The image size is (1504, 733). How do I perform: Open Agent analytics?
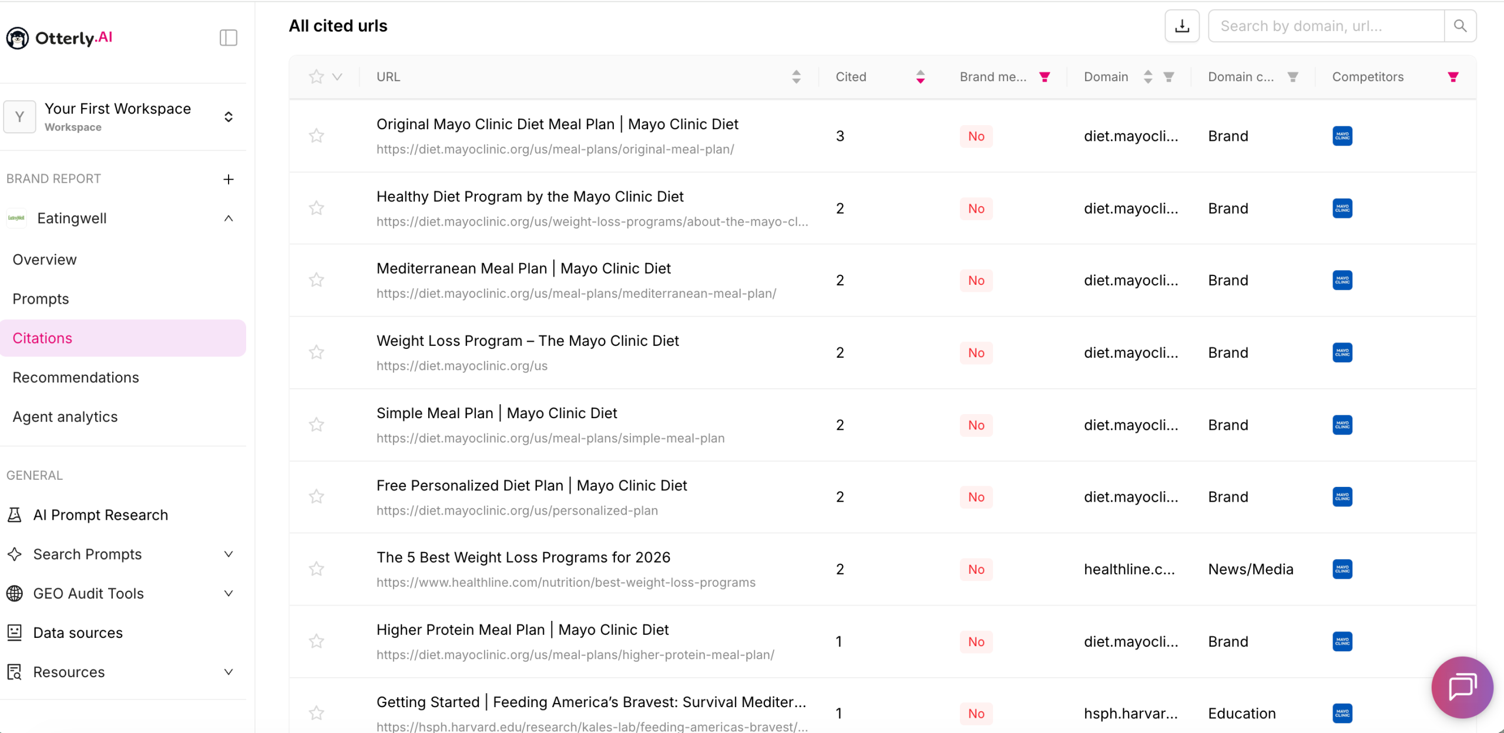click(65, 416)
